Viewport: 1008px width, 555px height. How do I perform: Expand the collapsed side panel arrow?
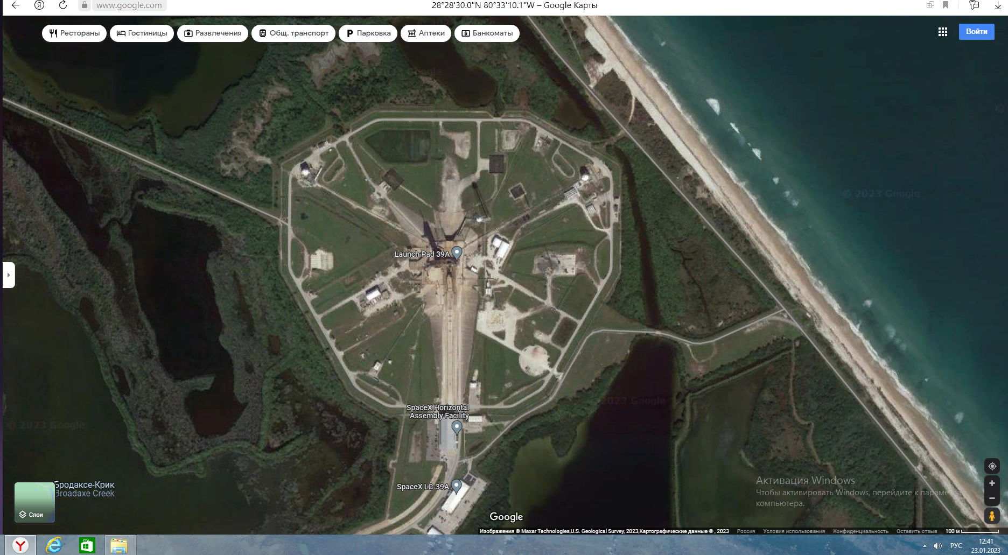pos(9,275)
